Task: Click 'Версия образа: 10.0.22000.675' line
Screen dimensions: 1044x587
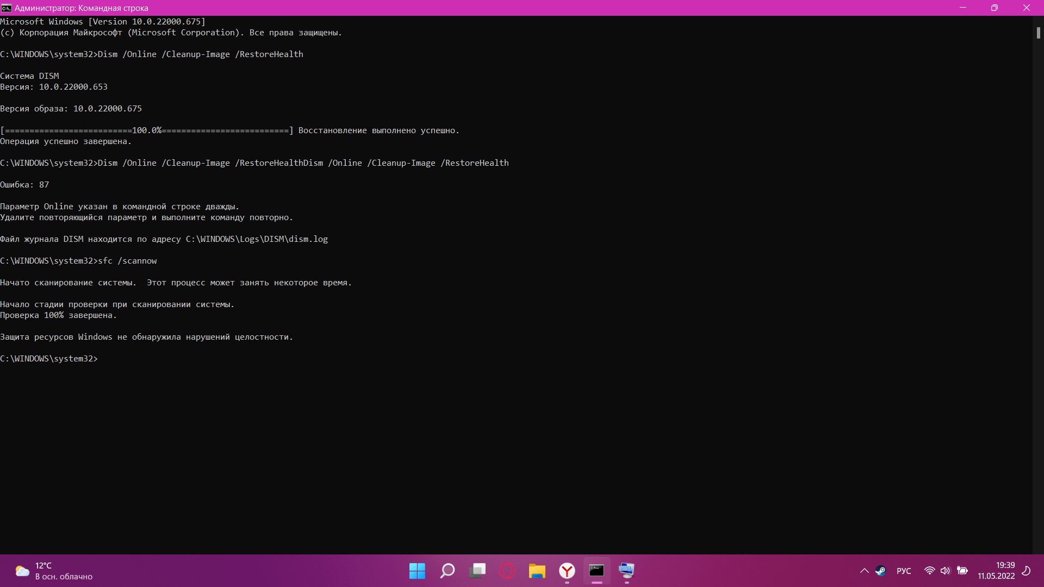Action: 71,109
